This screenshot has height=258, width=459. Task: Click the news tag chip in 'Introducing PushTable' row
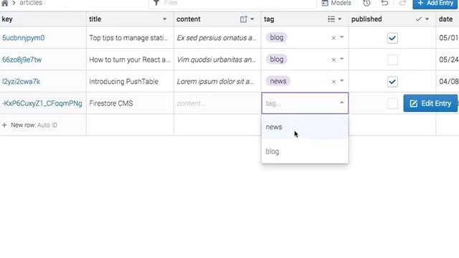pos(278,81)
